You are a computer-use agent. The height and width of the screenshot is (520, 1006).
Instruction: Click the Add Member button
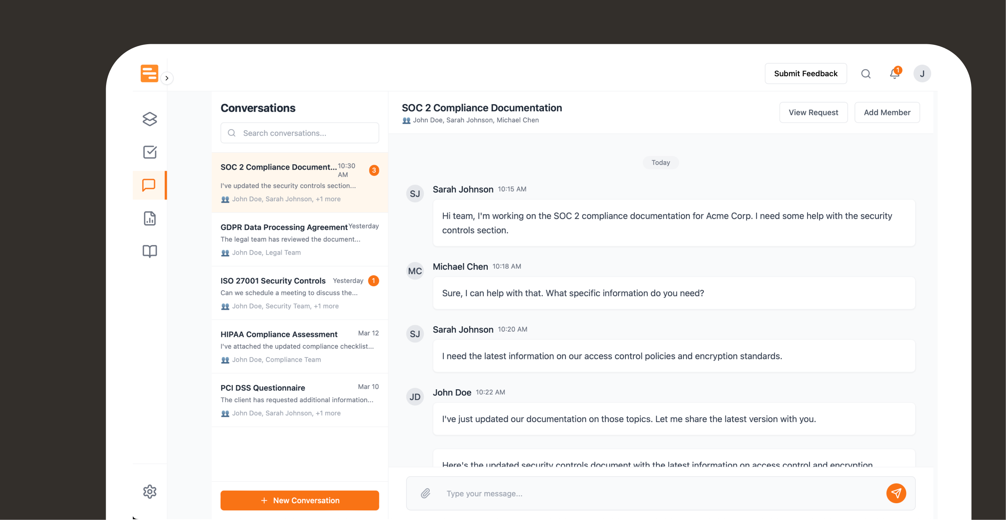tap(887, 113)
